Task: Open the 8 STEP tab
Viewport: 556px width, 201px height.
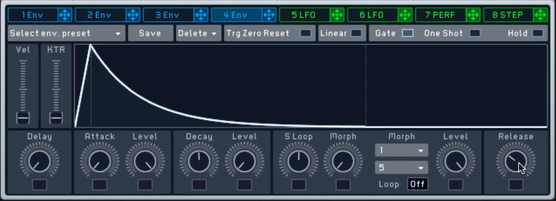Action: (508, 15)
